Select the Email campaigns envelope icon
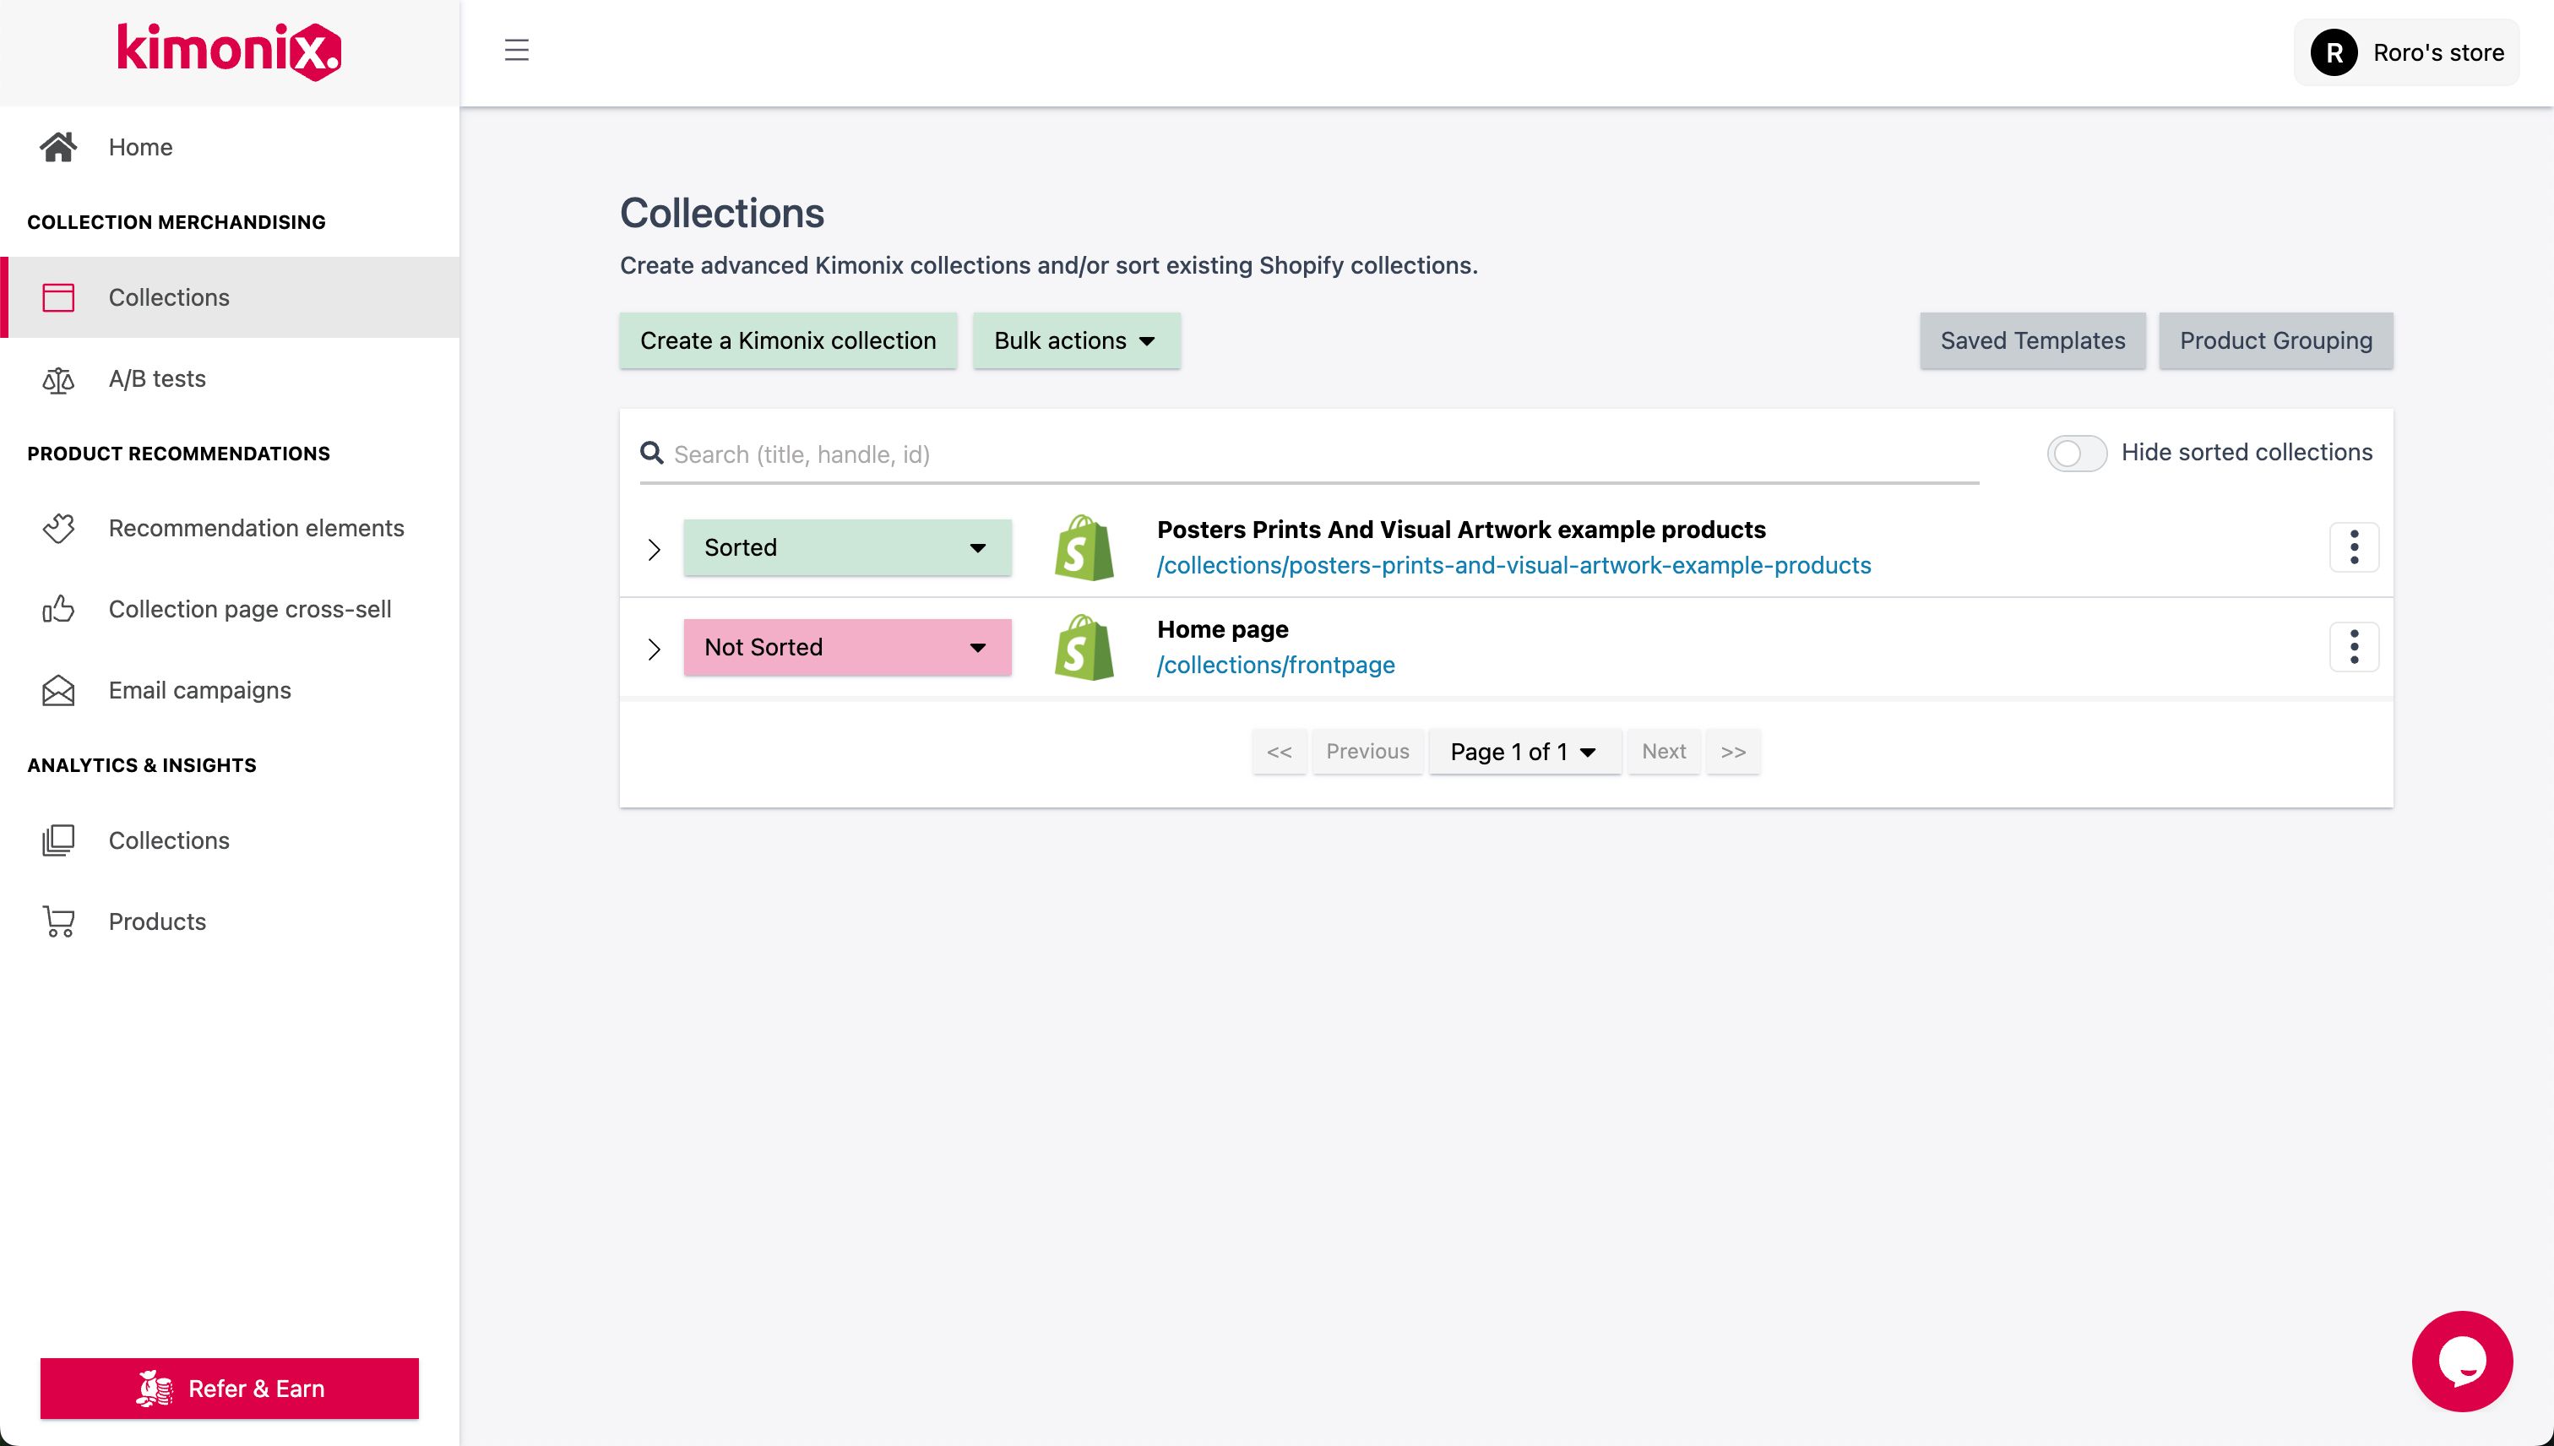Viewport: 2554px width, 1446px height. tap(57, 689)
